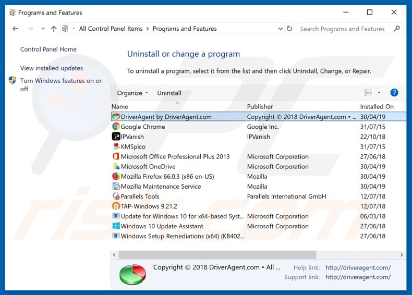Click the Microsoft OneDrive icon

pos(116,166)
